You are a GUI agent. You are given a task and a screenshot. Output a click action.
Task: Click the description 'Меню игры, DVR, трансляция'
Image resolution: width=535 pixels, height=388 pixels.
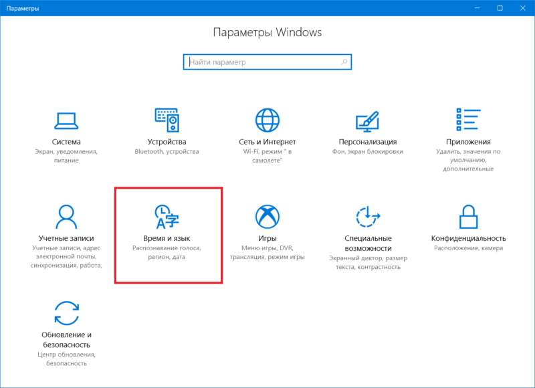pos(267,252)
